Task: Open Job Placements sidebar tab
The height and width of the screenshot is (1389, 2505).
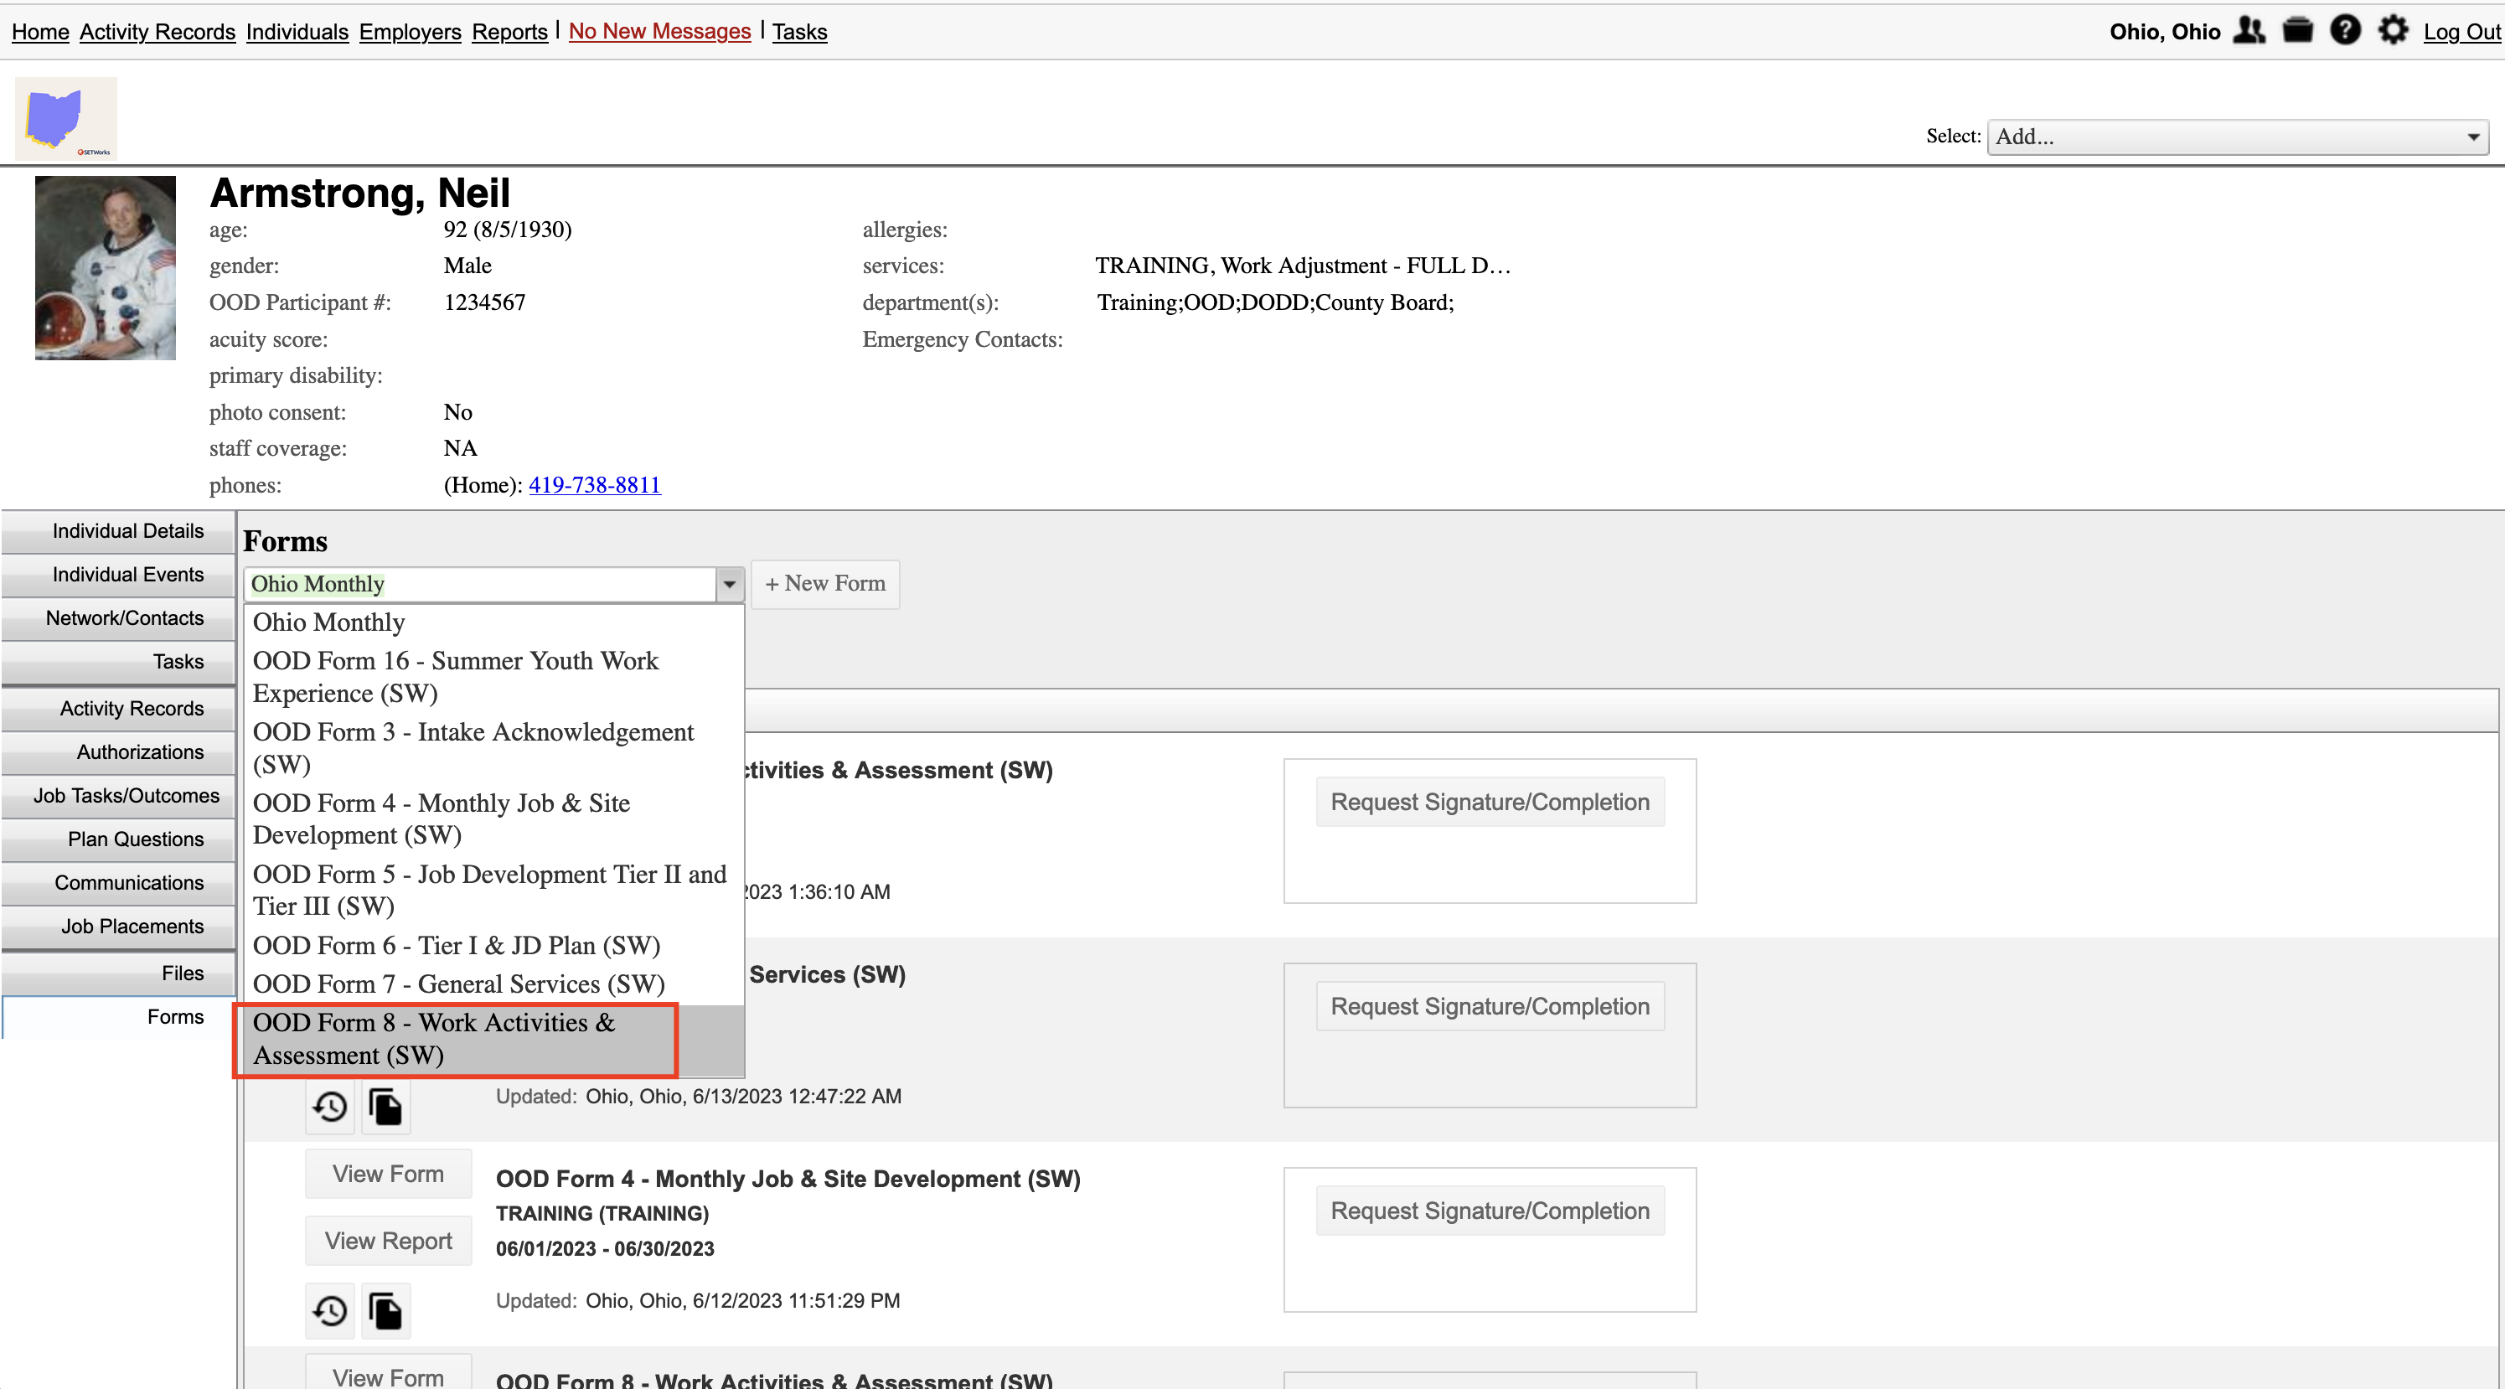Action: 119,927
